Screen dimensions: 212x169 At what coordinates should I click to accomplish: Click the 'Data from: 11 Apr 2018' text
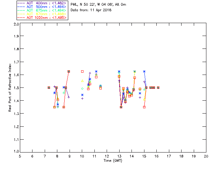tap(91, 10)
